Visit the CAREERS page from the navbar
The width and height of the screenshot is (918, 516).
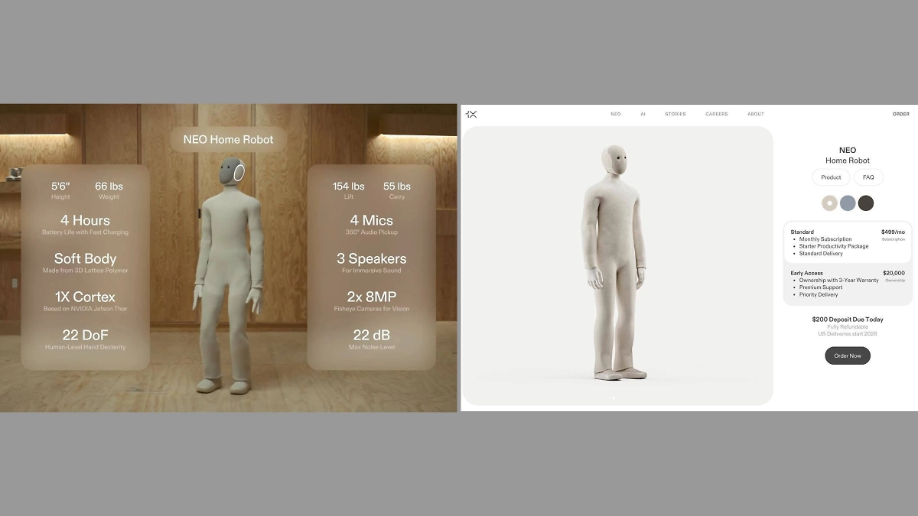[716, 114]
